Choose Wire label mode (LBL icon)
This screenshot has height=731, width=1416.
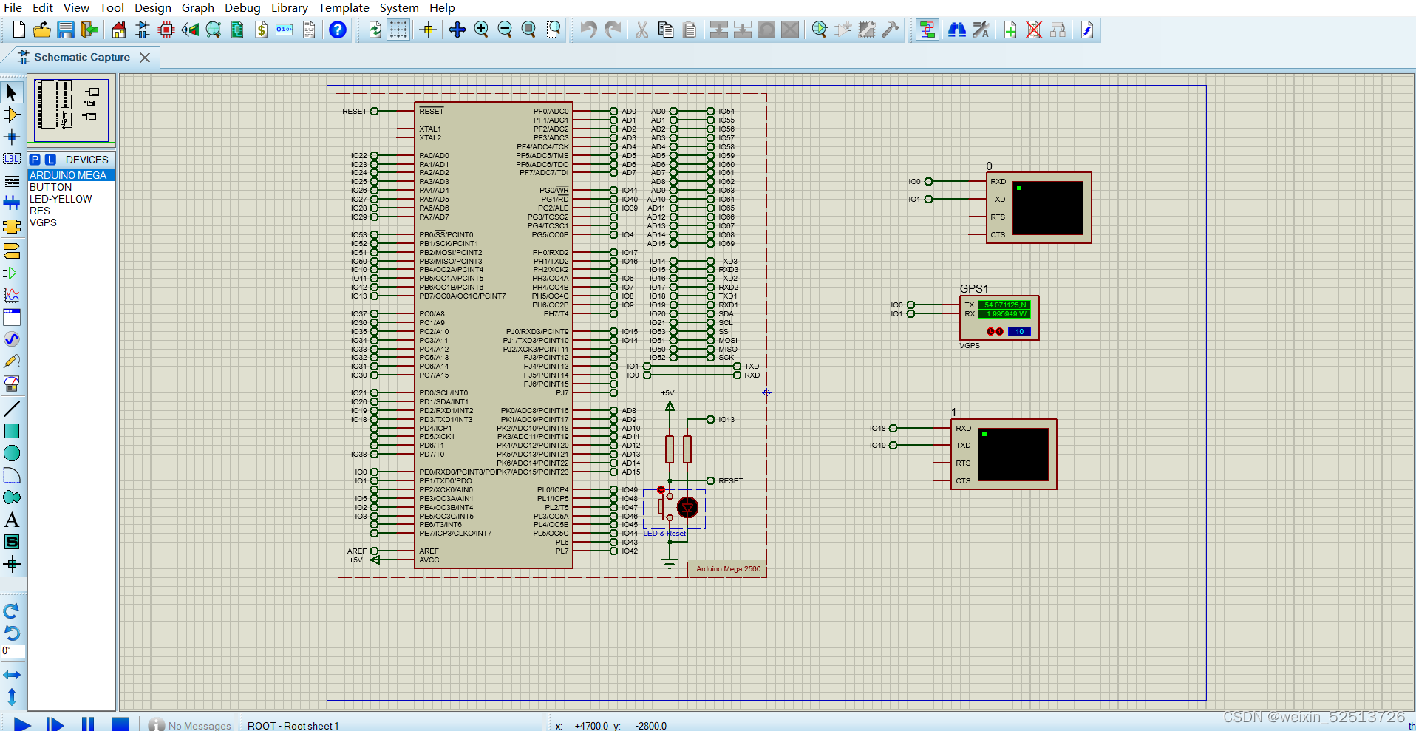click(x=12, y=159)
